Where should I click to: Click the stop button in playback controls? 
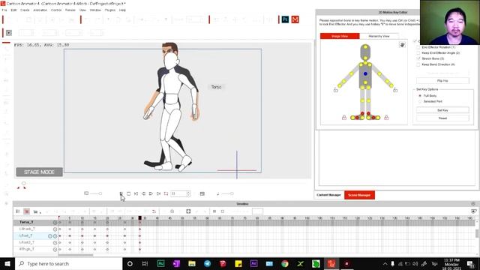[128, 193]
